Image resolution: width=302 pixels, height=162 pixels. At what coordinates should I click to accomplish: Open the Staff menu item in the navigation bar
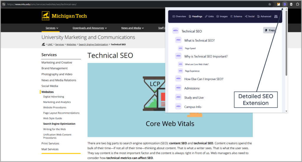click(162, 28)
